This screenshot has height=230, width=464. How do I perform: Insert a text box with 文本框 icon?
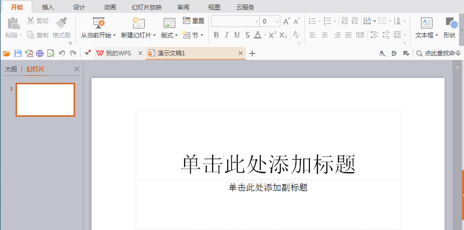426,23
